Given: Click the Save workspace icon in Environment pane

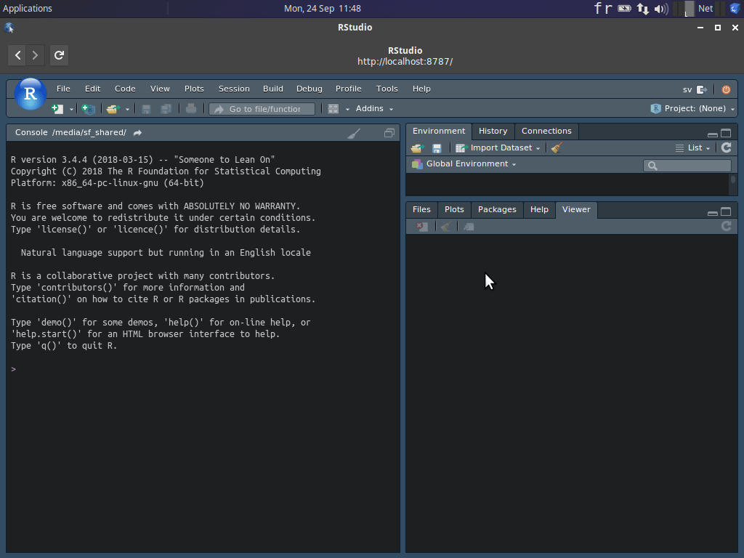Looking at the screenshot, I should 437,148.
